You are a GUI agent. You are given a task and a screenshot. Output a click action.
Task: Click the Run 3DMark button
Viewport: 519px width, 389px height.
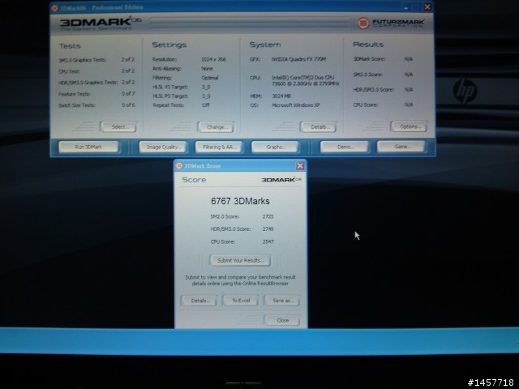(x=88, y=147)
